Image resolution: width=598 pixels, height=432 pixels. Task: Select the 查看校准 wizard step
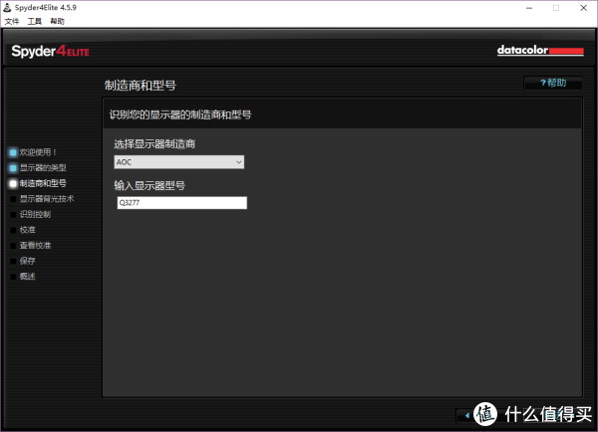(x=31, y=245)
